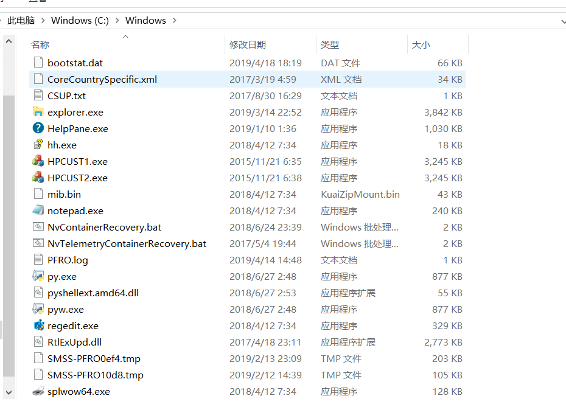566x407 pixels.
Task: Click the date 2015/11/21 6:35
Action: tap(265, 162)
